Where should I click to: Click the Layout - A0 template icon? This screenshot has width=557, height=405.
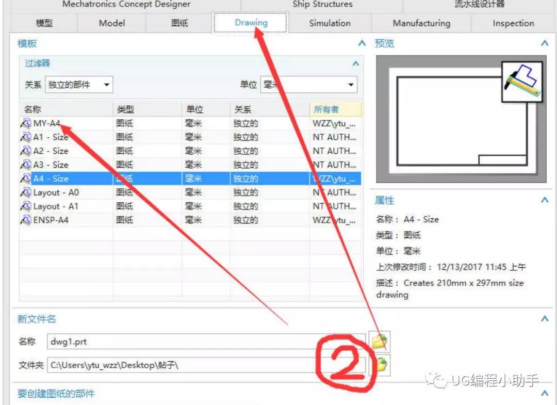click(x=26, y=192)
